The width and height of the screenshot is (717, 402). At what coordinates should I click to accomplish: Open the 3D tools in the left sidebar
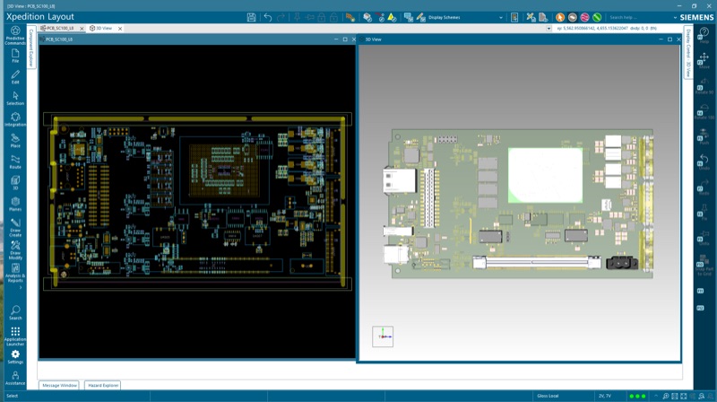[15, 183]
